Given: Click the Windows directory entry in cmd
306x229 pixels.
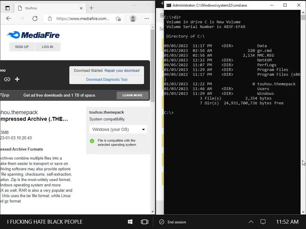Looking at the screenshot, I should 265,93.
